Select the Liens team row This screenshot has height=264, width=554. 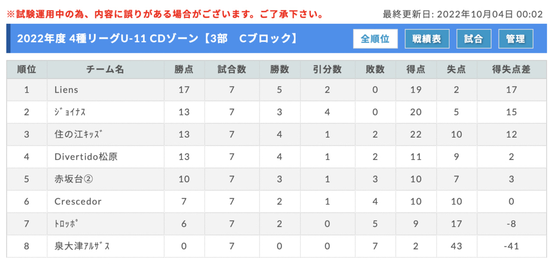click(276, 90)
